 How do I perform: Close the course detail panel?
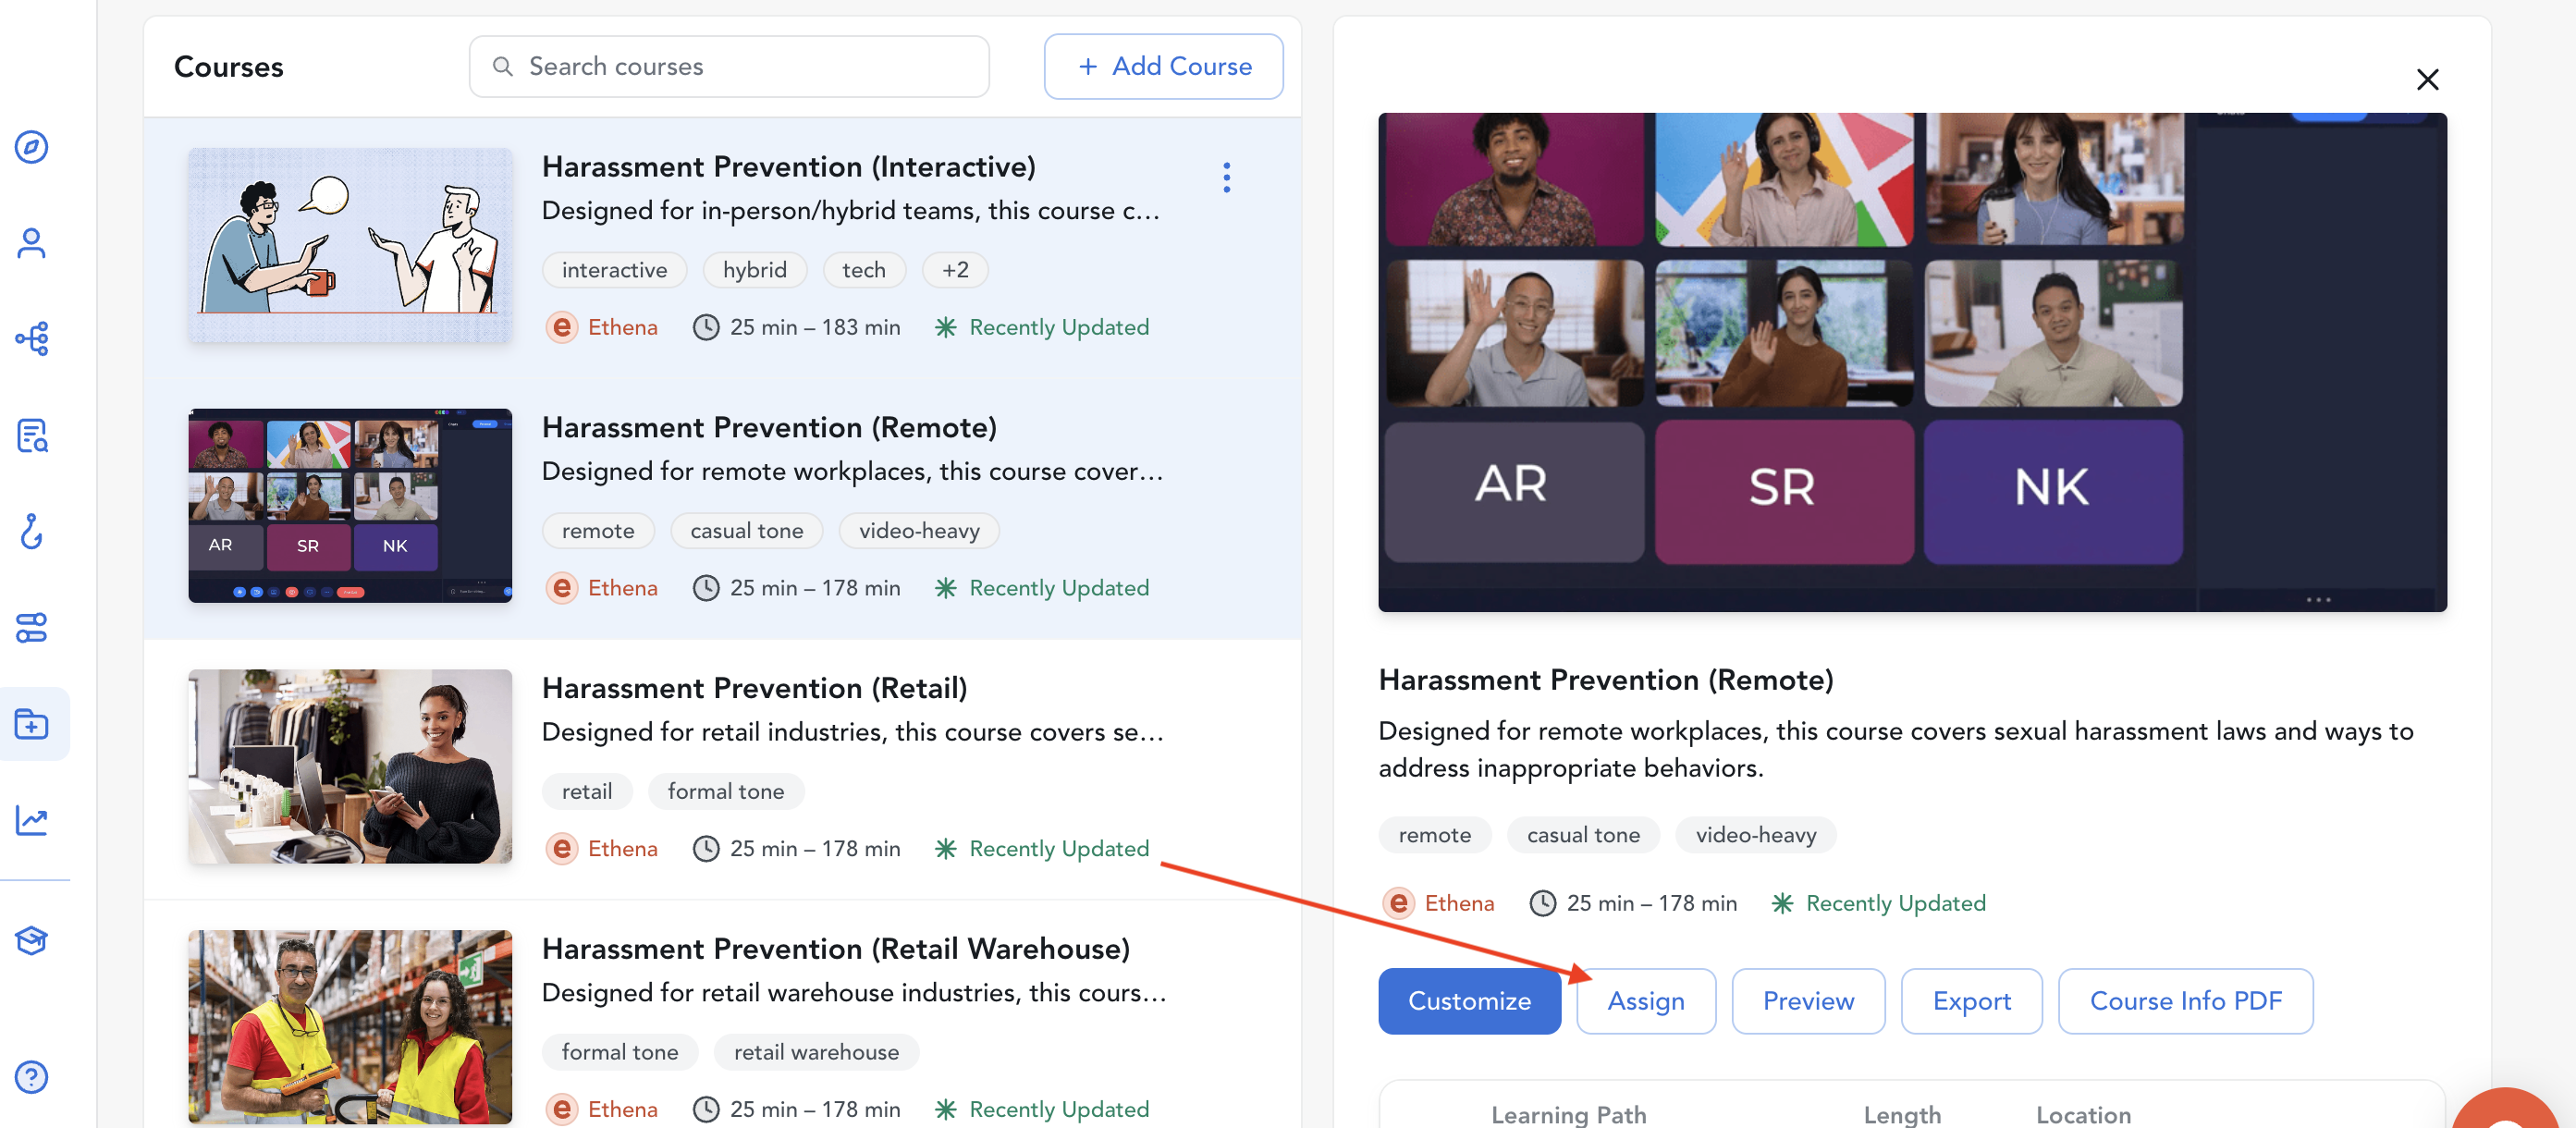click(2427, 80)
